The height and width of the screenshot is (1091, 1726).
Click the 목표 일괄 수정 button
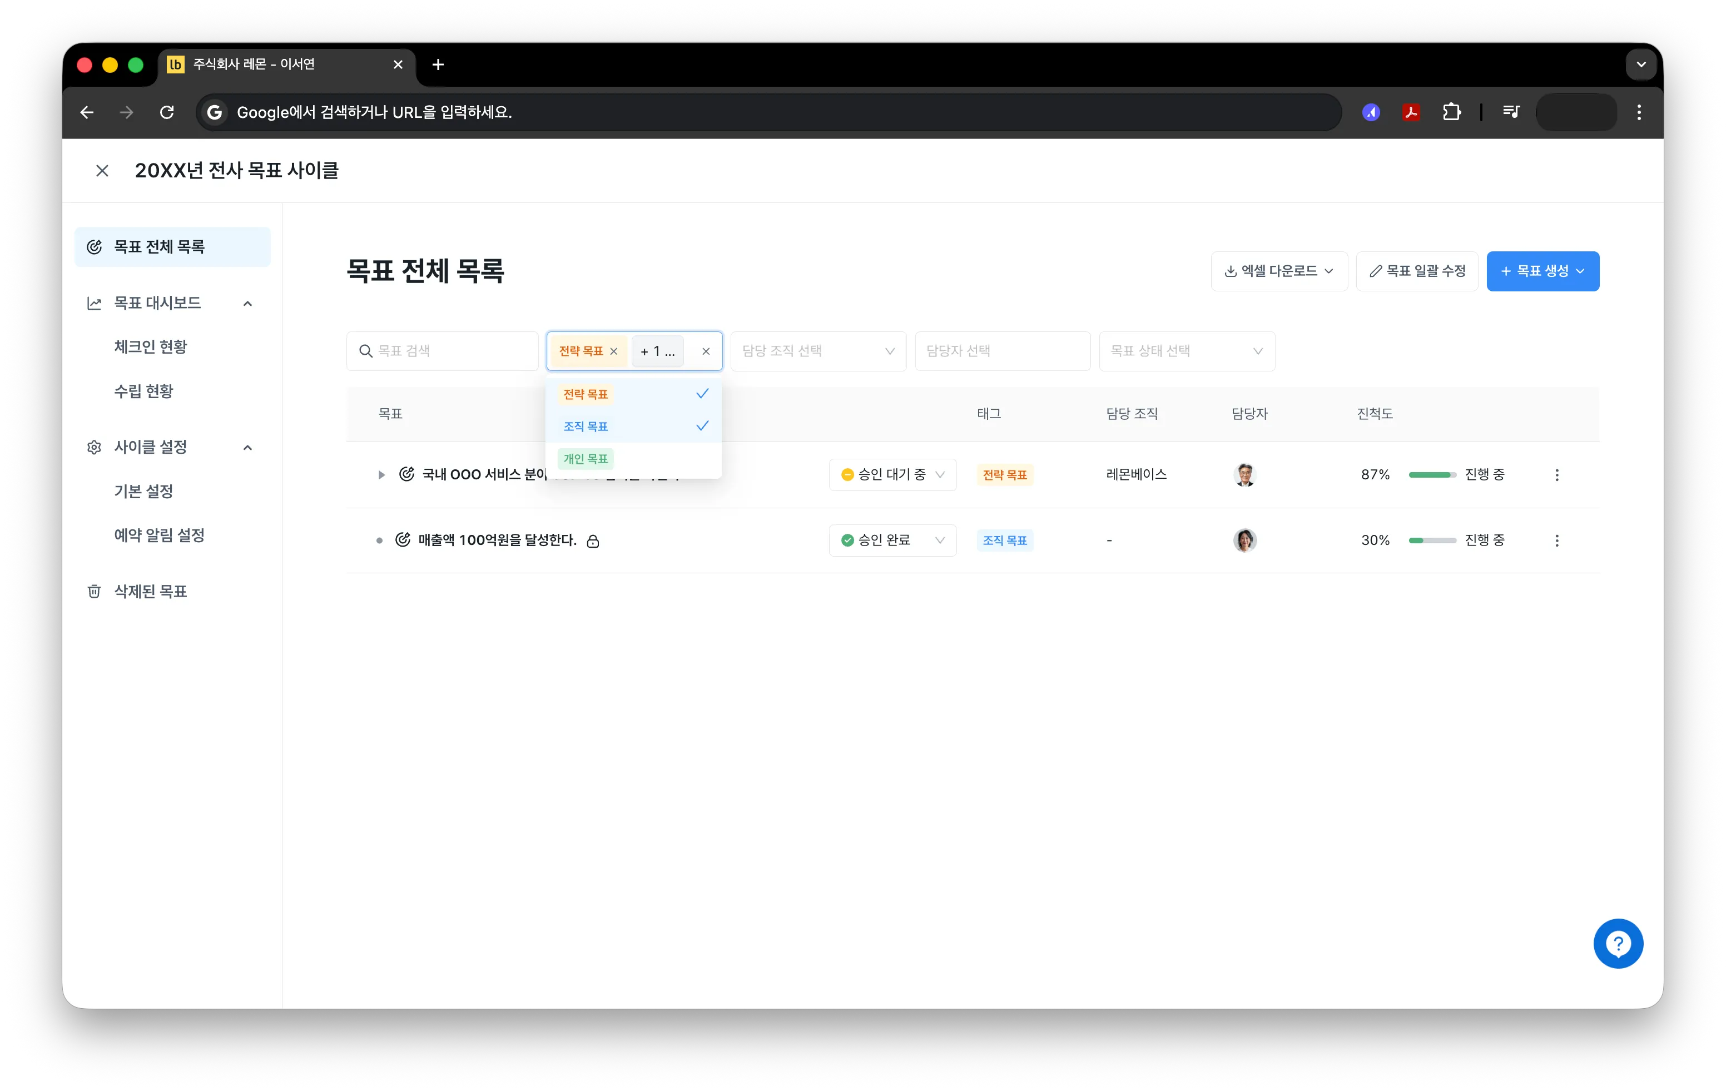click(1417, 271)
